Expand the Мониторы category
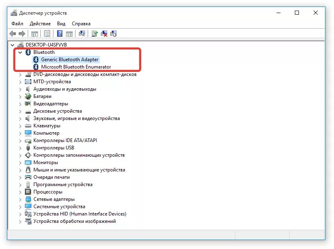 point(20,162)
